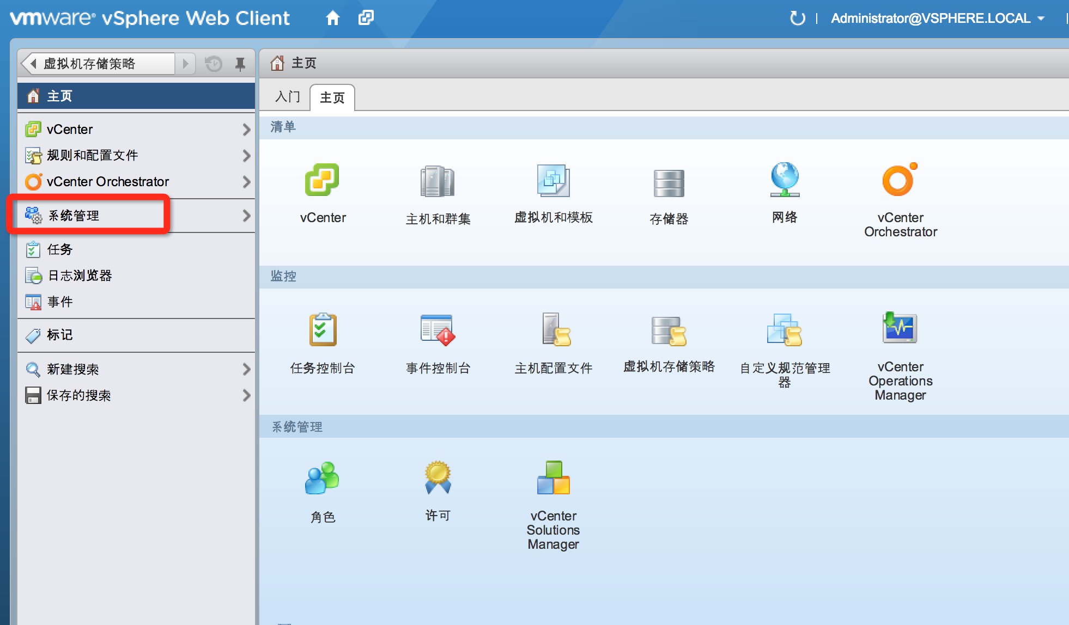Select 新建搜索 in the navigator

tap(136, 369)
